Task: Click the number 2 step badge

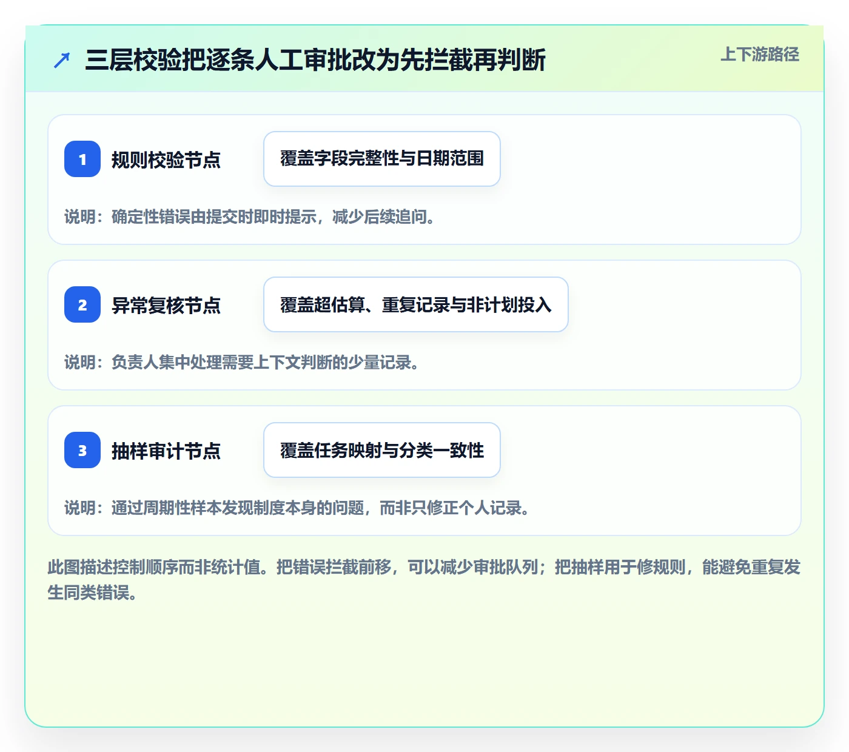Action: pyautogui.click(x=82, y=304)
